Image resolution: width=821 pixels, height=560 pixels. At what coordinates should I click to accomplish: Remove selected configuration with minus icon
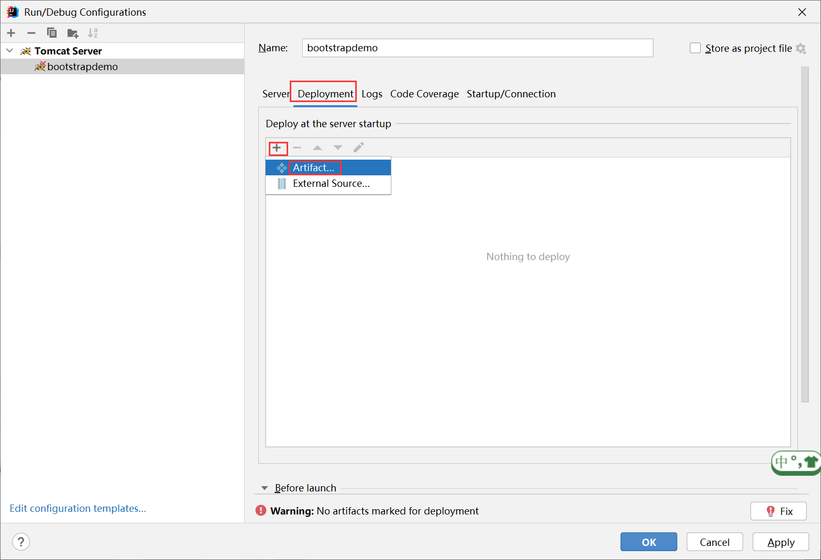pos(31,33)
